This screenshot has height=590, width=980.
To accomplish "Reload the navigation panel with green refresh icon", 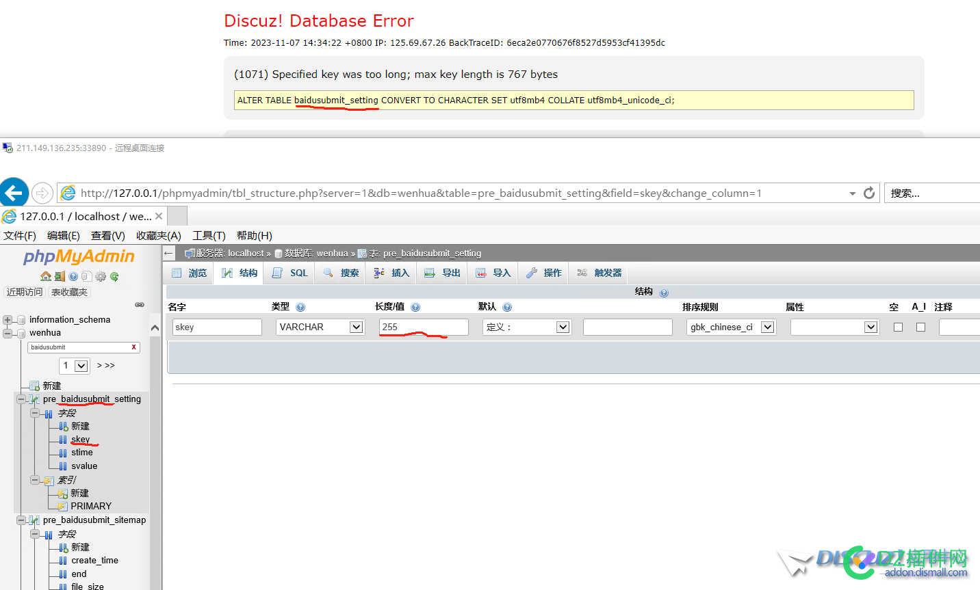I will [114, 276].
